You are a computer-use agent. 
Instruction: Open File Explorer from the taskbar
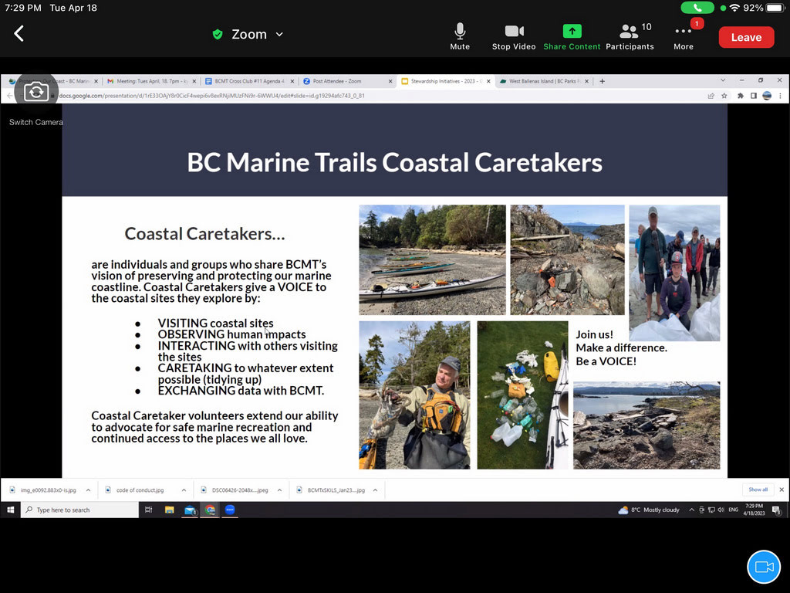coord(169,510)
